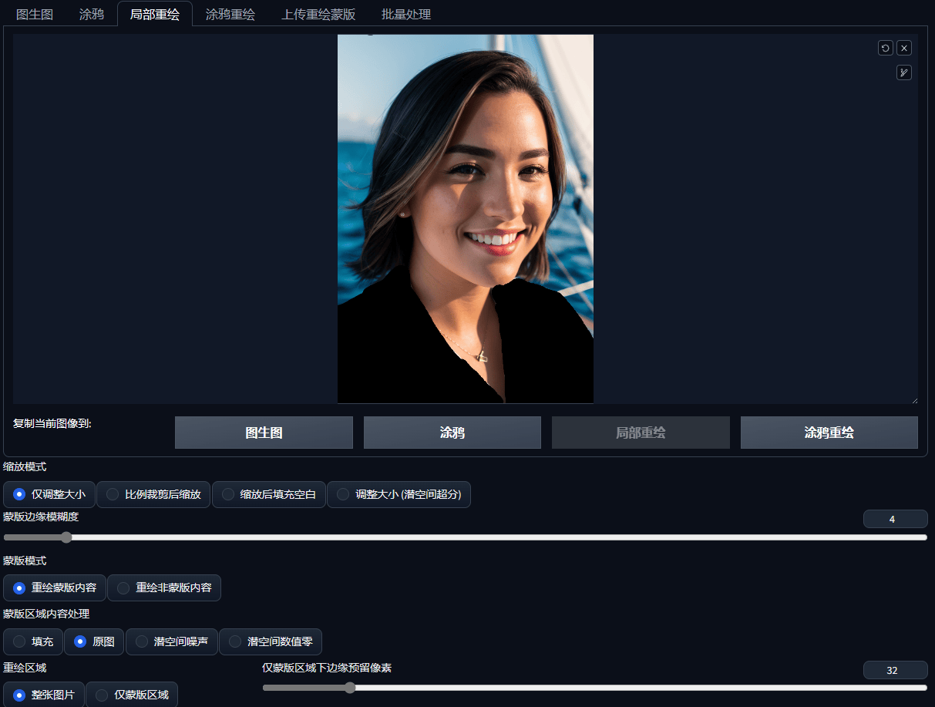Viewport: 935px width, 707px height.
Task: Remove the image with the X icon
Action: (904, 48)
